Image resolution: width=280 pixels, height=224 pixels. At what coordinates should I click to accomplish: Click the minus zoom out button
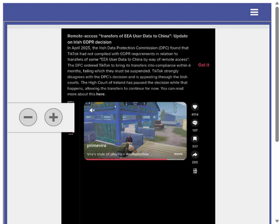click(28, 117)
